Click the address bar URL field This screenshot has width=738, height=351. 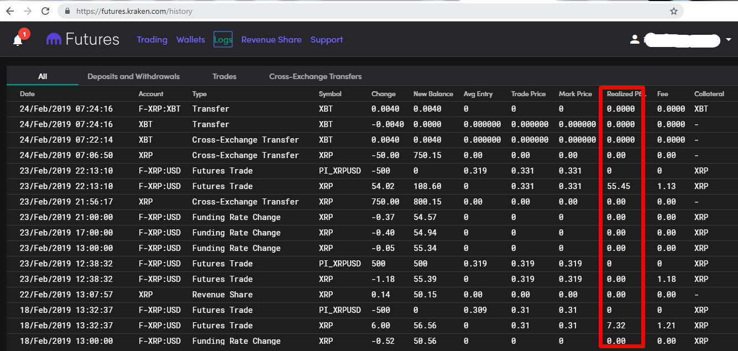point(370,11)
